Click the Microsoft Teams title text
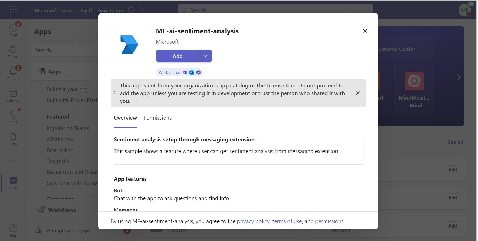The width and height of the screenshot is (478, 241). [54, 10]
